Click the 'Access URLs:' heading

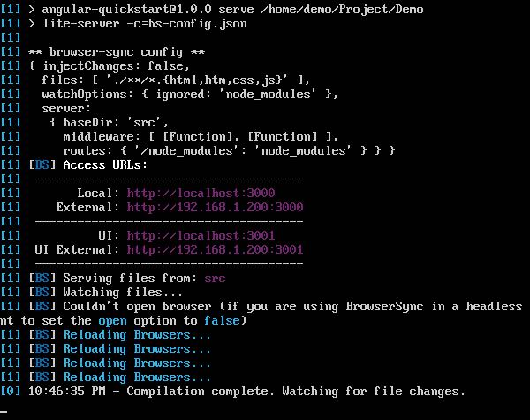[x=105, y=165]
